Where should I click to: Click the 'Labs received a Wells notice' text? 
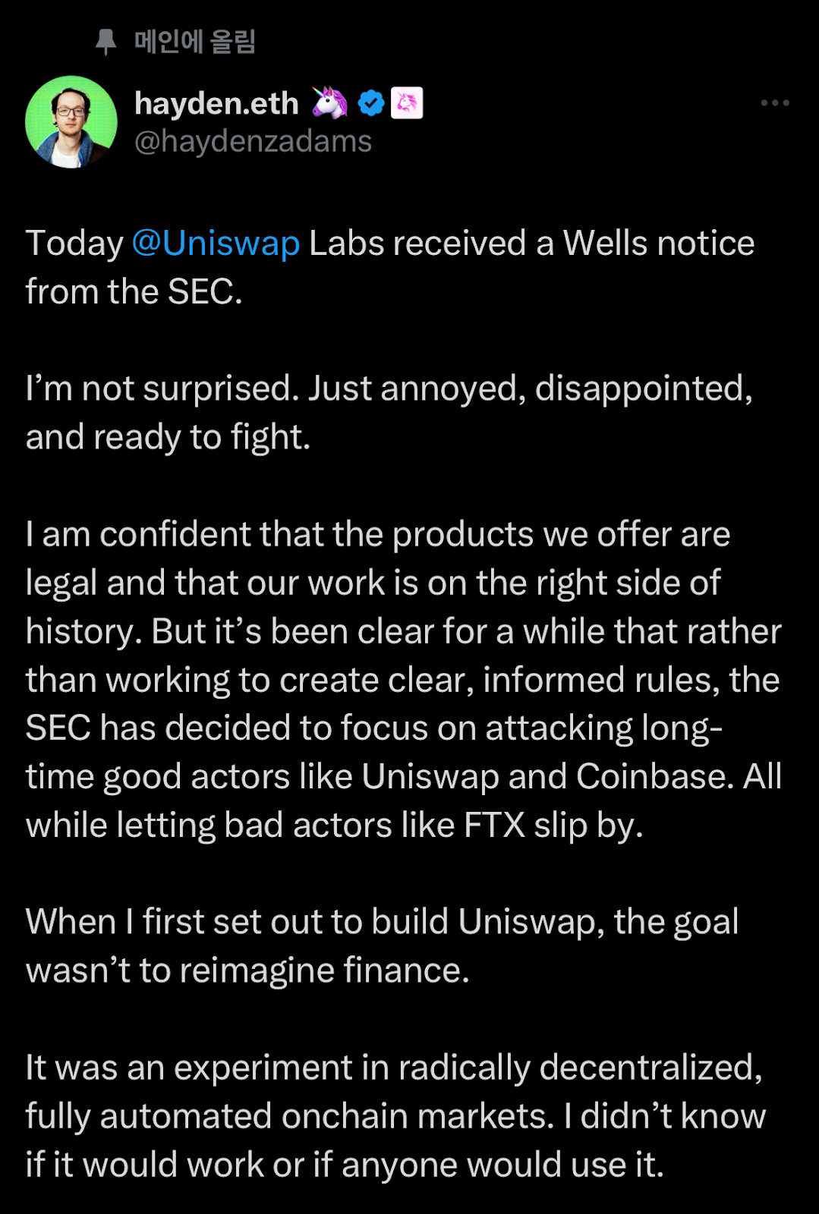click(x=531, y=244)
